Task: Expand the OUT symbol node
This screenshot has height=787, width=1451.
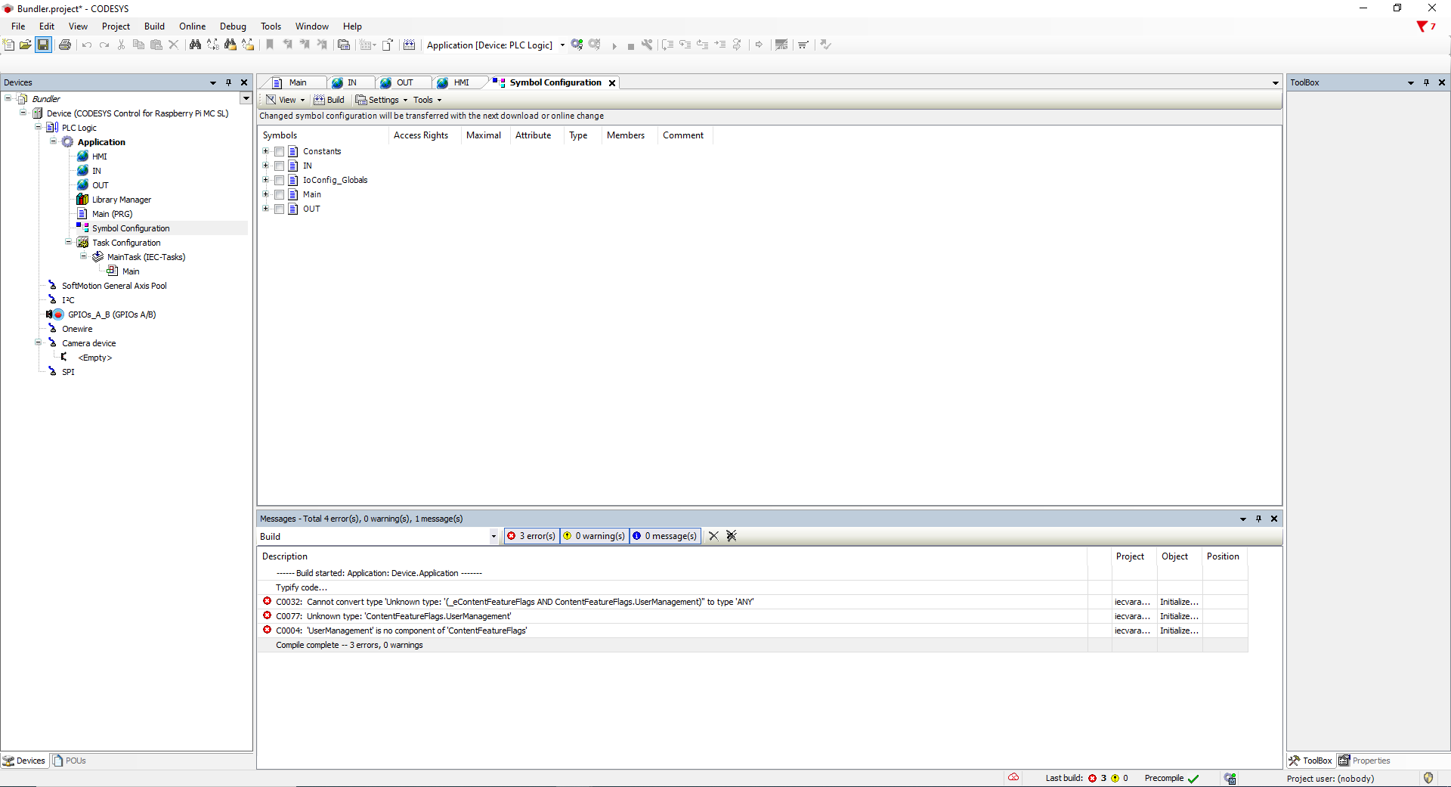Action: click(265, 209)
